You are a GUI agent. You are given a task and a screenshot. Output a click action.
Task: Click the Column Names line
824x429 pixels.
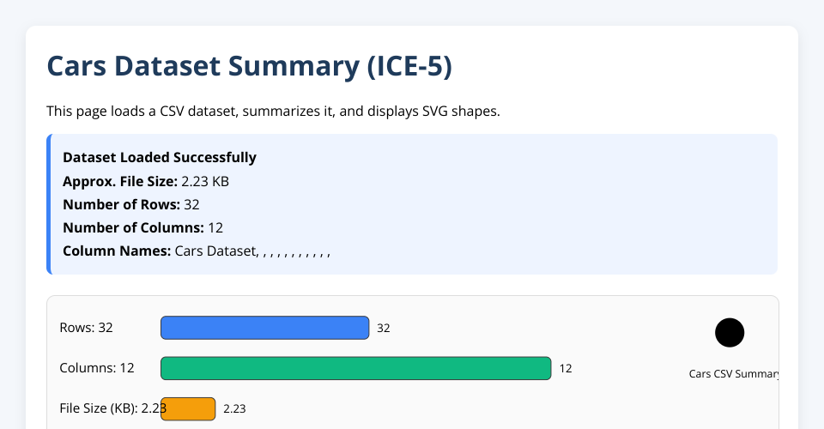[x=196, y=251]
